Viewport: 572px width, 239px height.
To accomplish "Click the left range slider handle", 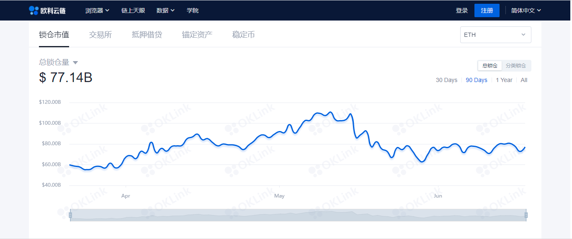I will tap(70, 215).
